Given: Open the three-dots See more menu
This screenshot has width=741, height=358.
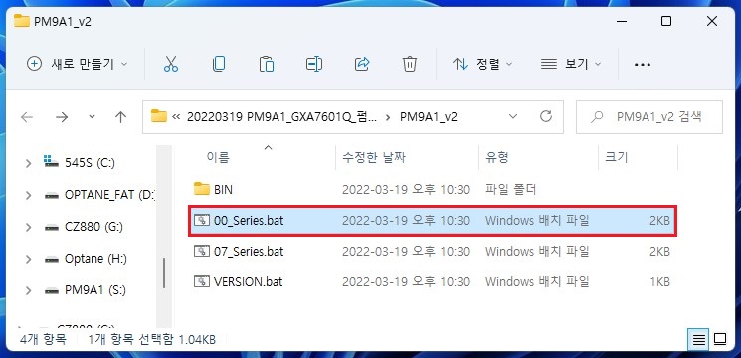Looking at the screenshot, I should click(643, 65).
